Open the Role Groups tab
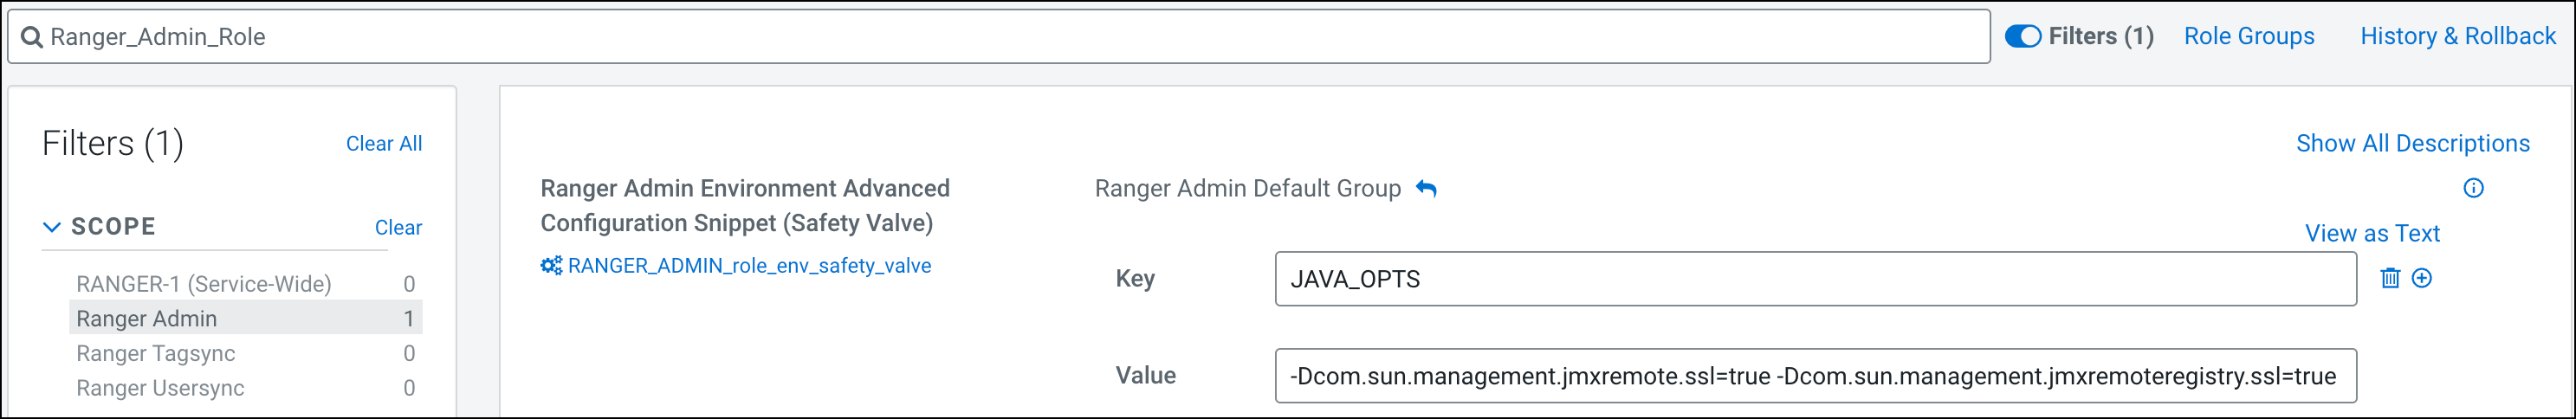This screenshot has width=2576, height=419. click(x=2248, y=37)
